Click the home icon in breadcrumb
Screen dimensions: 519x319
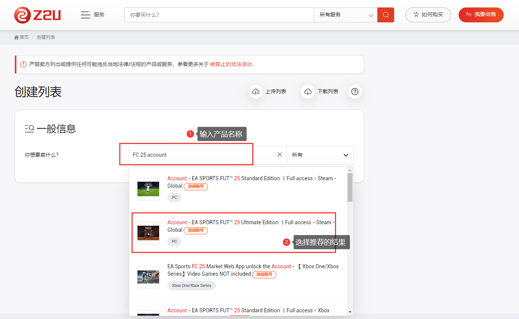coord(16,37)
